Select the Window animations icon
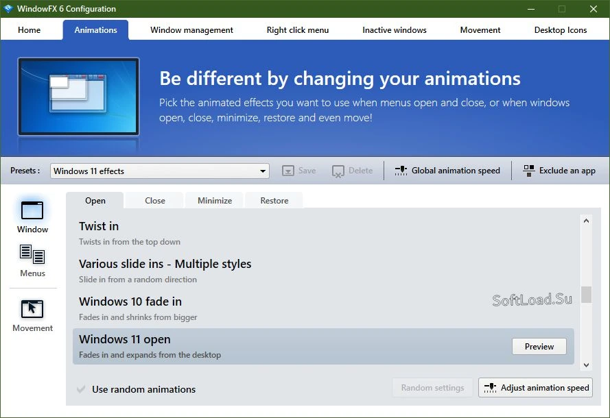Image resolution: width=610 pixels, height=418 pixels. 32,210
